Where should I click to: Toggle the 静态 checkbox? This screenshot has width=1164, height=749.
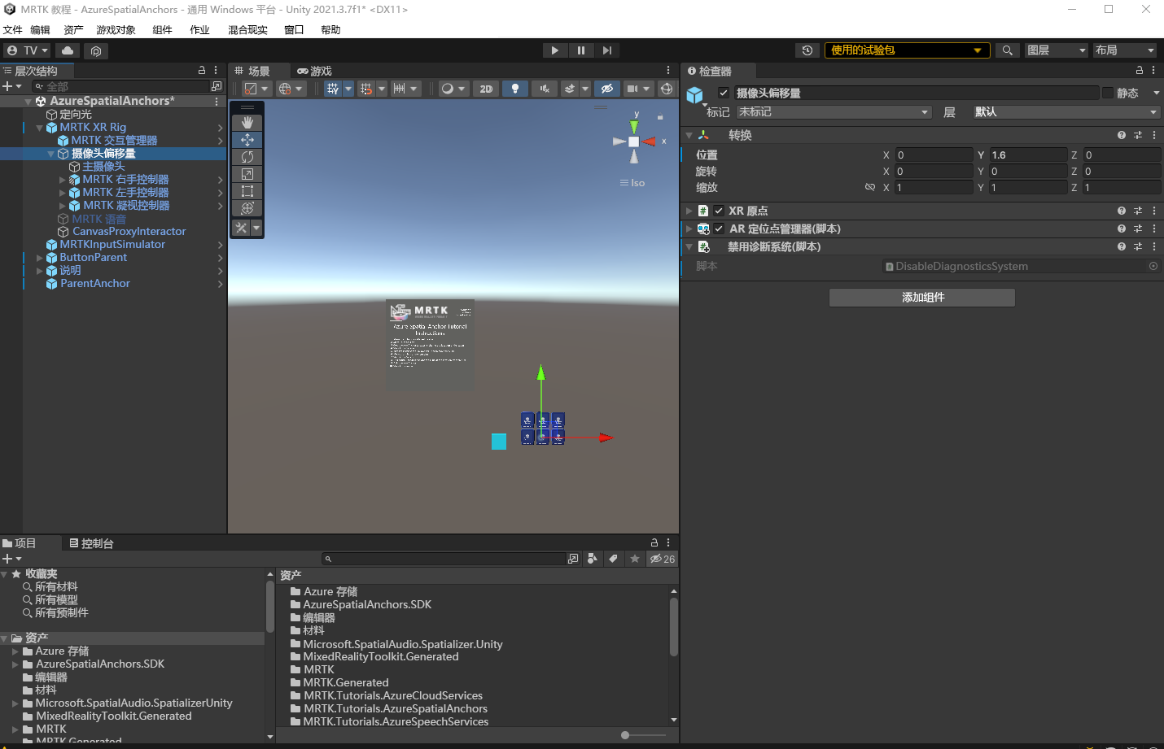[x=1108, y=93]
